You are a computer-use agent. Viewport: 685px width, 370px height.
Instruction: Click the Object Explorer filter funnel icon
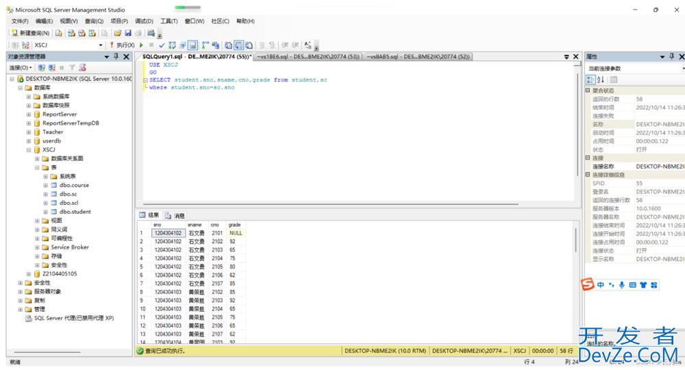[72, 68]
